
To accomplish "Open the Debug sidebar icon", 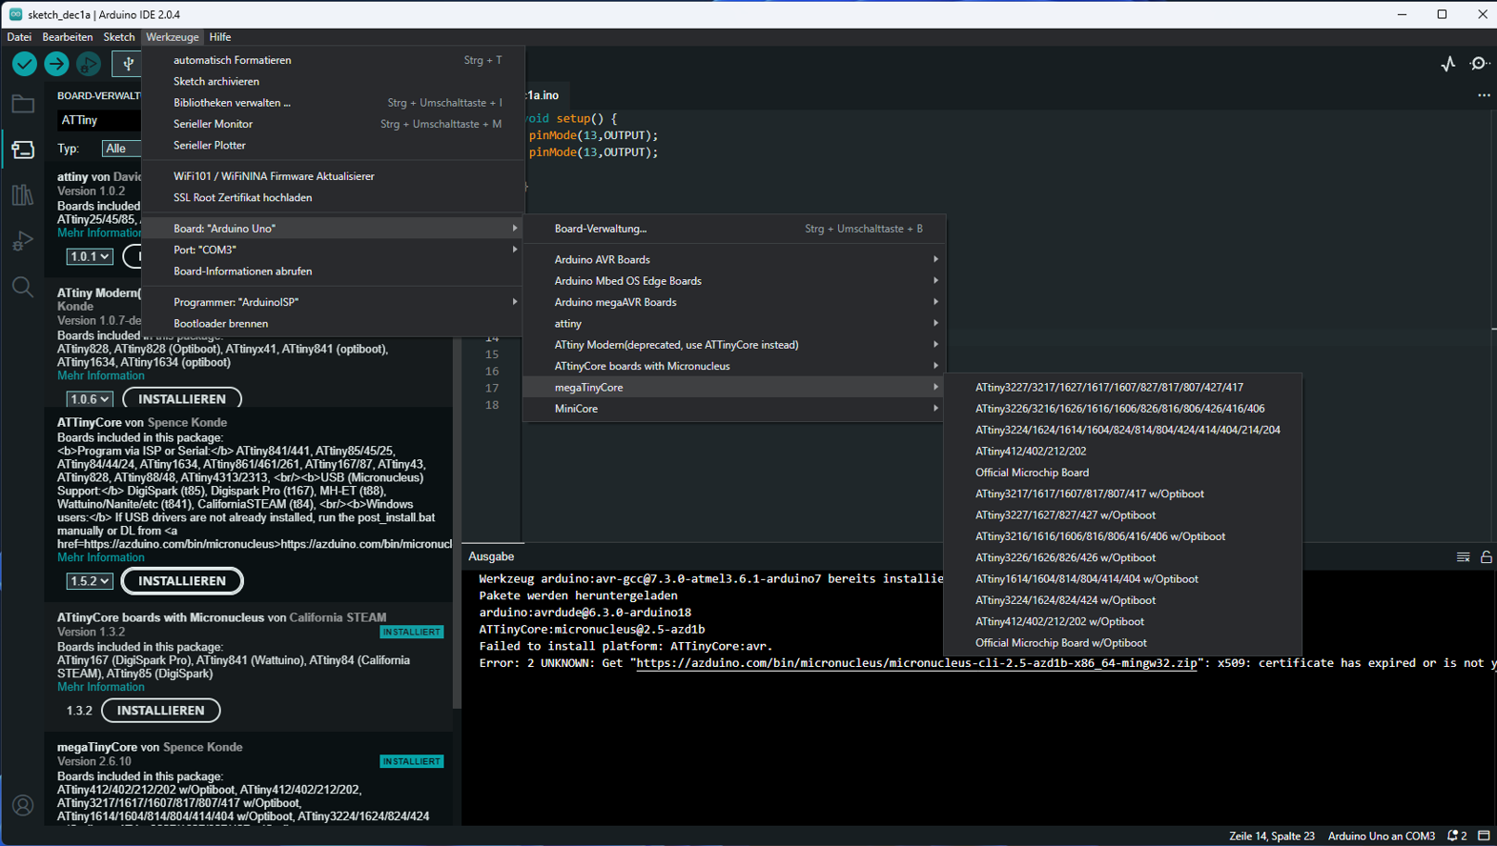I will click(x=23, y=241).
